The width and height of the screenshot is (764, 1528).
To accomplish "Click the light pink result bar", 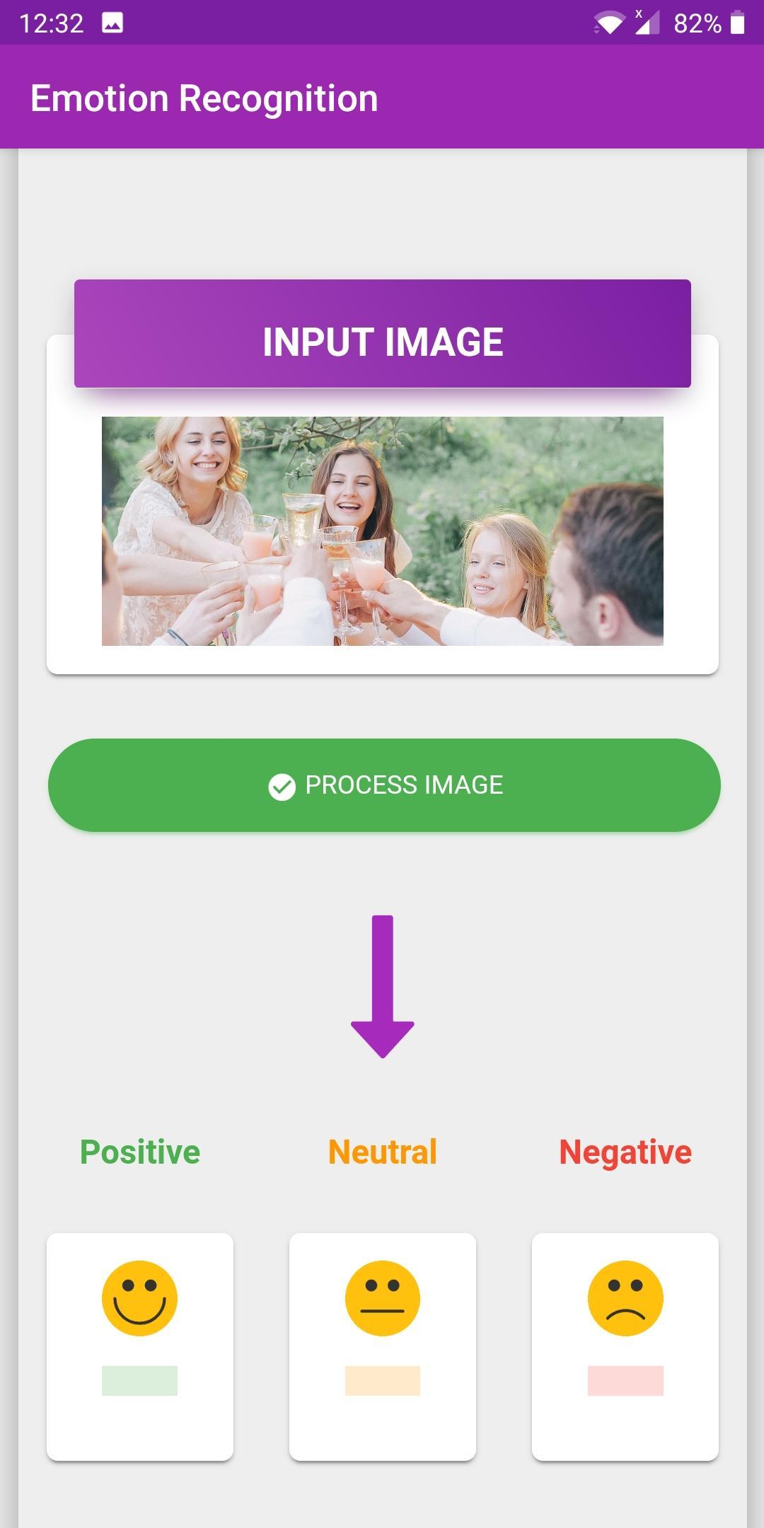I will pyautogui.click(x=625, y=1380).
